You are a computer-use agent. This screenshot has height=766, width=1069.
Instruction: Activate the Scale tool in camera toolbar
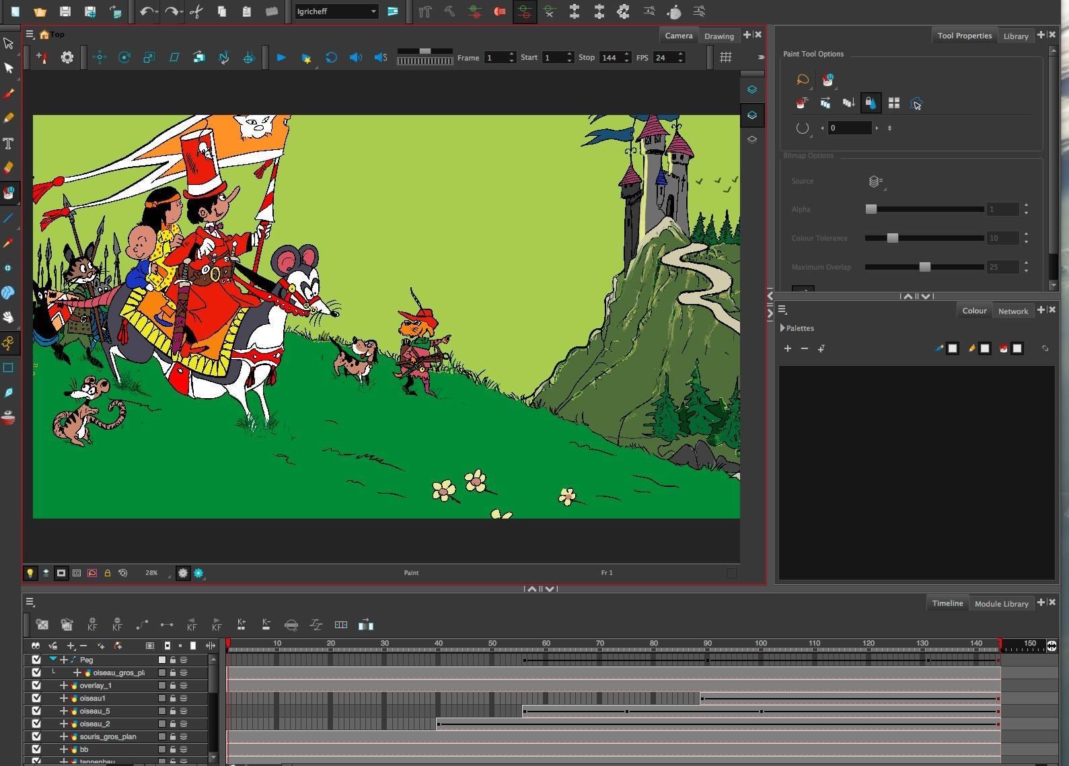click(x=149, y=57)
